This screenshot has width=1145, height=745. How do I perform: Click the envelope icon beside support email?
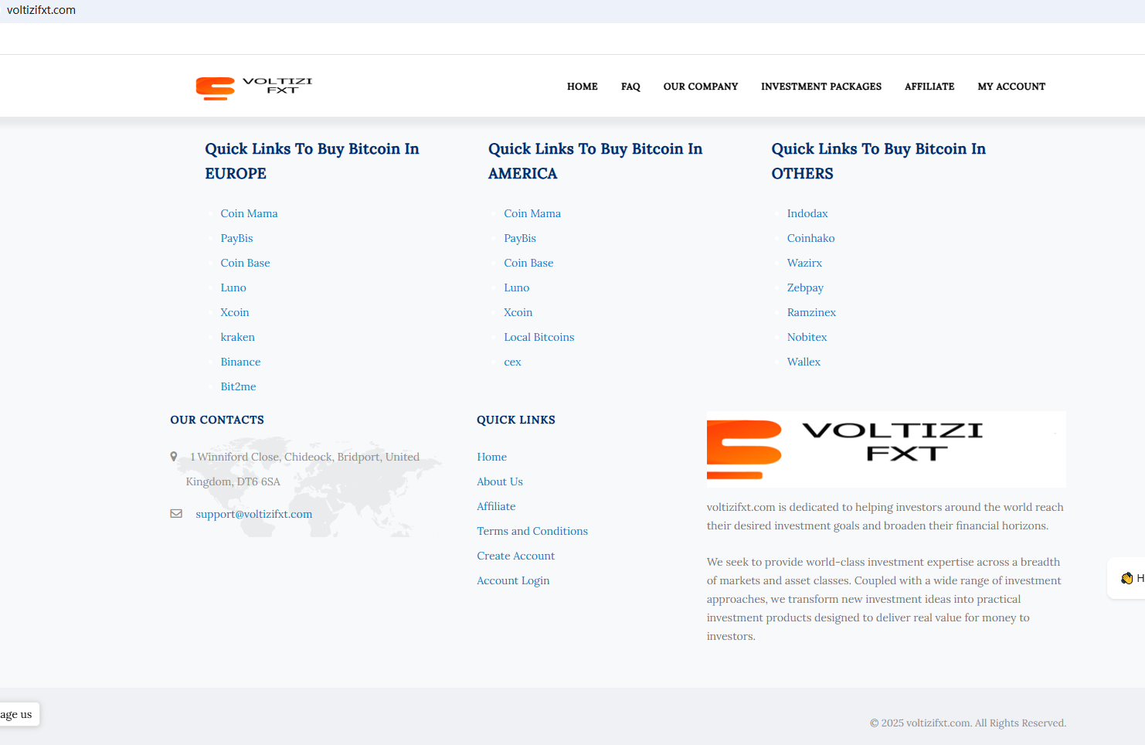(176, 514)
